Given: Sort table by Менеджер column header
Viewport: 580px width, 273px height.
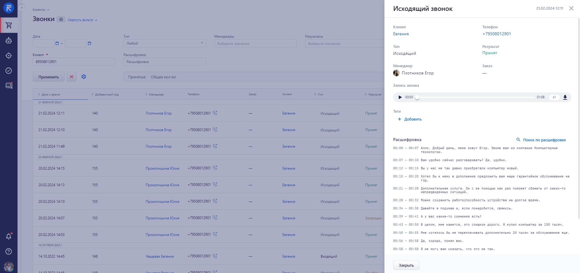Looking at the screenshot, I should [156, 95].
